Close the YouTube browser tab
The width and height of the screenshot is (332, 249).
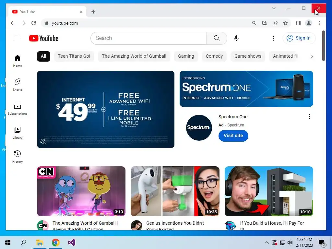tap(81, 12)
